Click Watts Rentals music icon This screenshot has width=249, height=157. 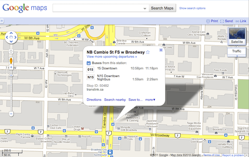[x=221, y=42]
